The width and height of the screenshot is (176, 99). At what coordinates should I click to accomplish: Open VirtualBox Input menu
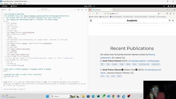coord(15,4)
